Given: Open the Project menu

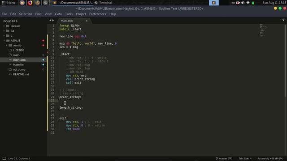Looking at the screenshot, I should pyautogui.click(x=81, y=14).
